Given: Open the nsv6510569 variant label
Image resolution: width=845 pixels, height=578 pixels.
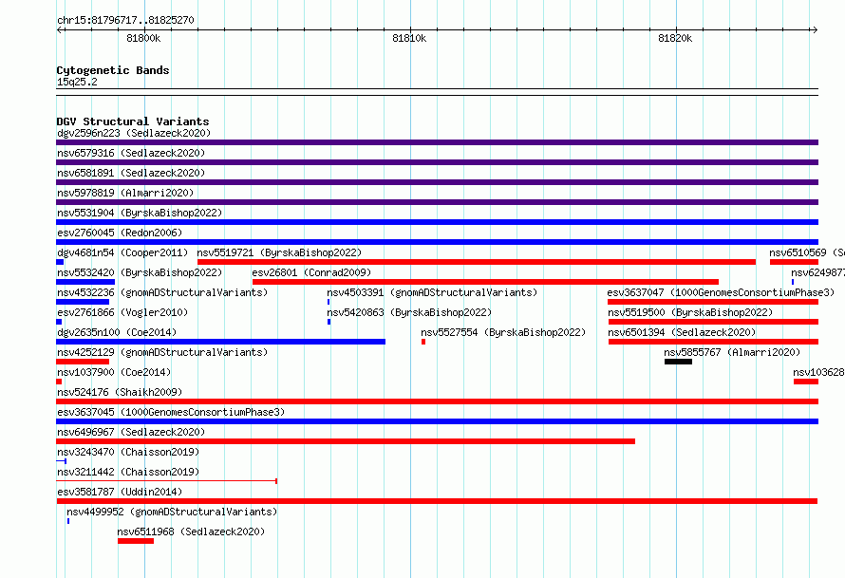Looking at the screenshot, I should pos(807,252).
